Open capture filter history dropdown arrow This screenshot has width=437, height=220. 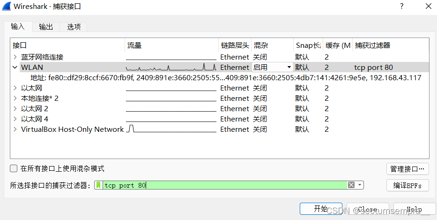coord(360,185)
